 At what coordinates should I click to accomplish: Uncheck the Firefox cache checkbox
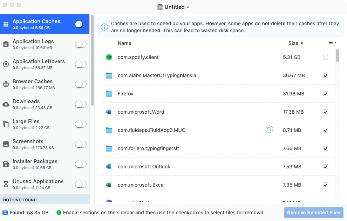pos(325,94)
